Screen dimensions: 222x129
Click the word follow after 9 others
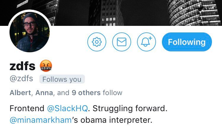112,93
